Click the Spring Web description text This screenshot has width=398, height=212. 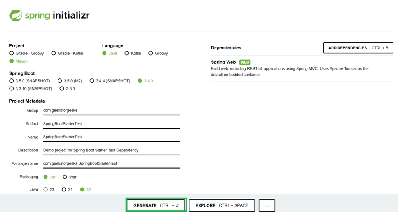[290, 71]
